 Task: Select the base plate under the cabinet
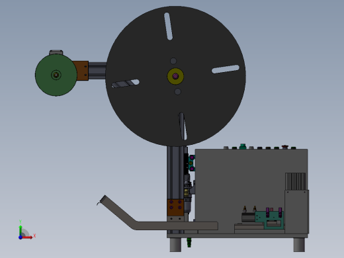pos(237,236)
